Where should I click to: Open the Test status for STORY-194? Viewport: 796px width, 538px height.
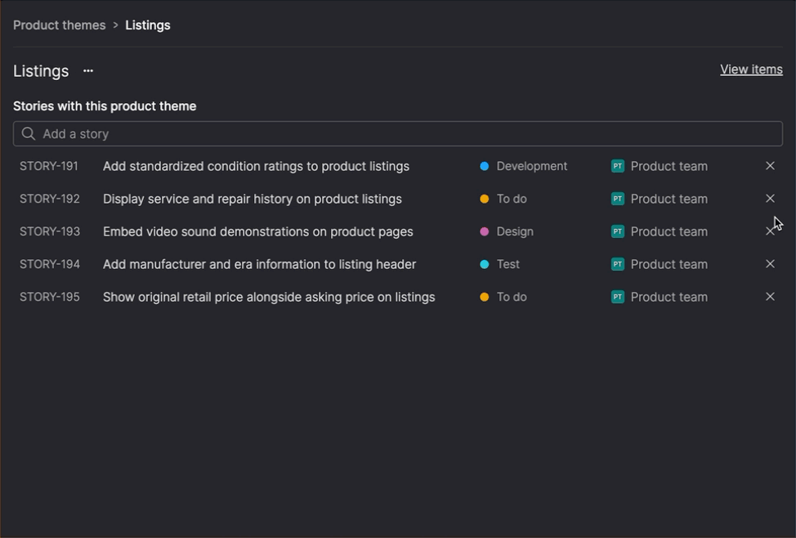click(x=508, y=264)
